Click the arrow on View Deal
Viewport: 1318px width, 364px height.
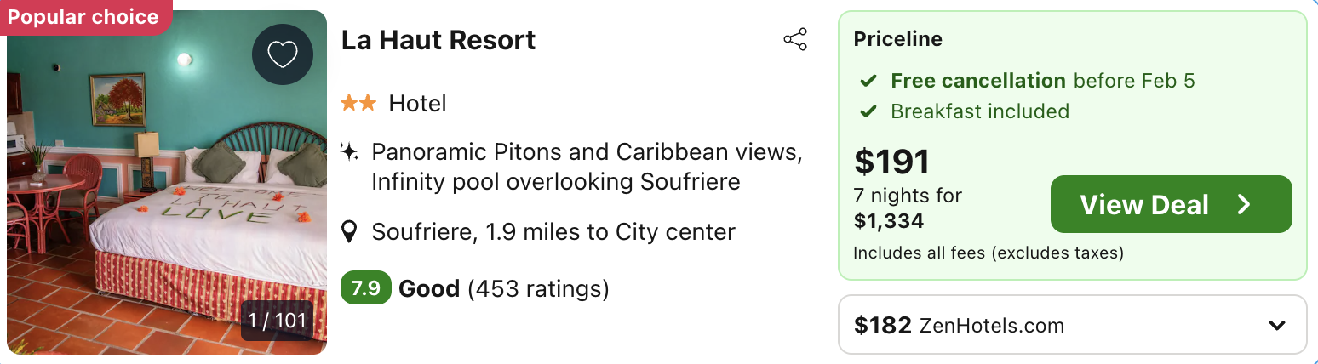tap(1244, 204)
